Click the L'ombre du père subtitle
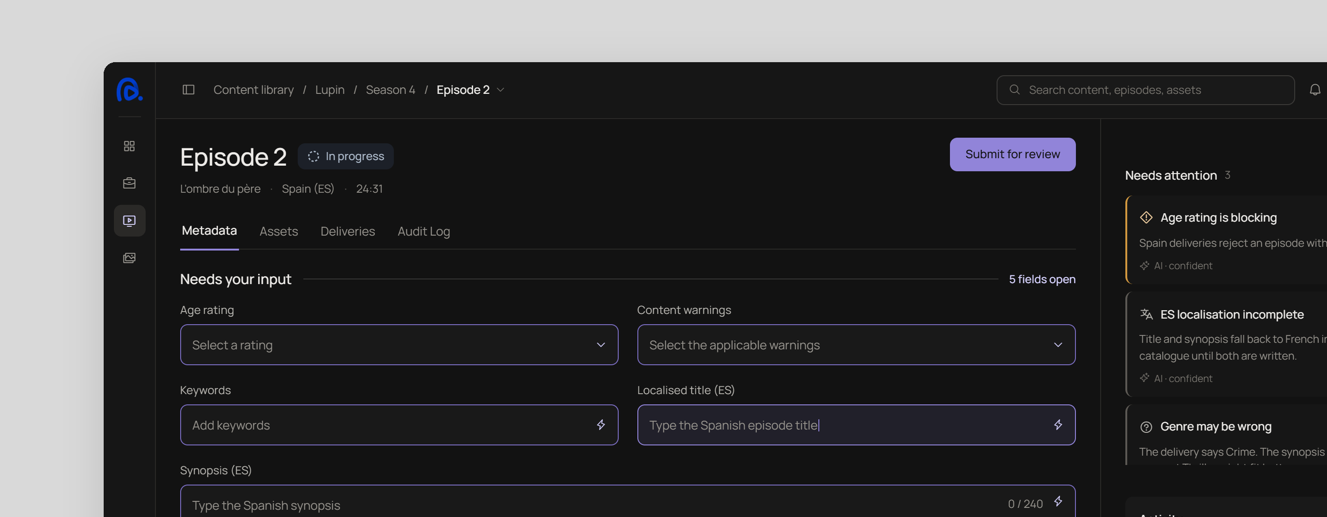The width and height of the screenshot is (1327, 517). (220, 189)
